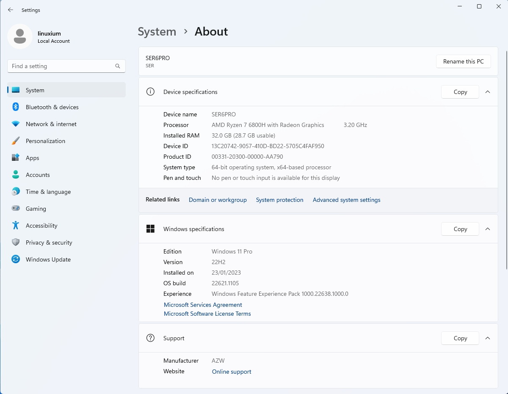Maximize the Settings window
Image resolution: width=508 pixels, height=394 pixels.
(479, 6)
